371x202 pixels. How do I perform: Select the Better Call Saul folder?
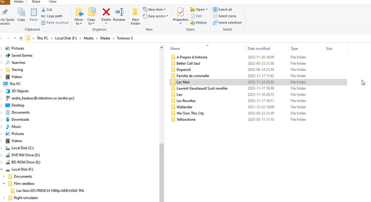pyautogui.click(x=188, y=63)
